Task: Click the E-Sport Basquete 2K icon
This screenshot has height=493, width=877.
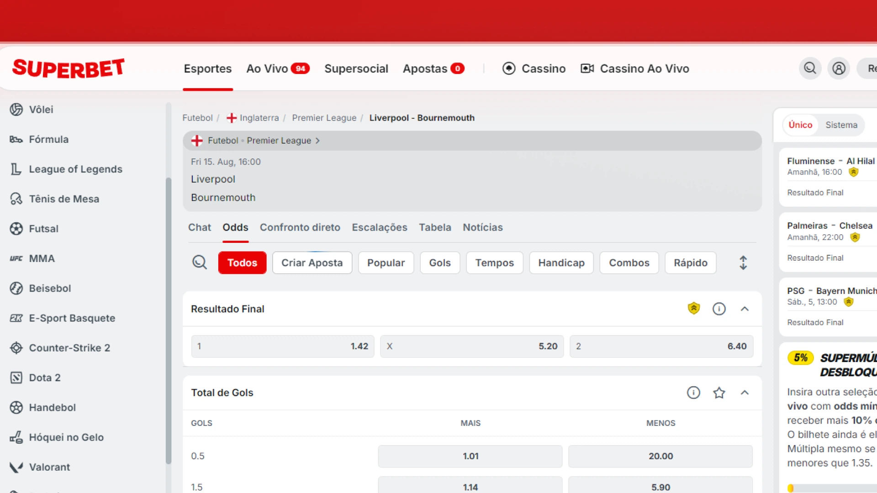Action: tap(16, 318)
